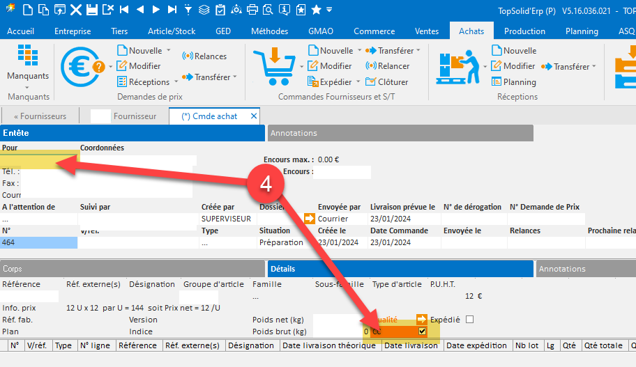
Task: Switch to the Corps panel tab
Action: click(132, 269)
